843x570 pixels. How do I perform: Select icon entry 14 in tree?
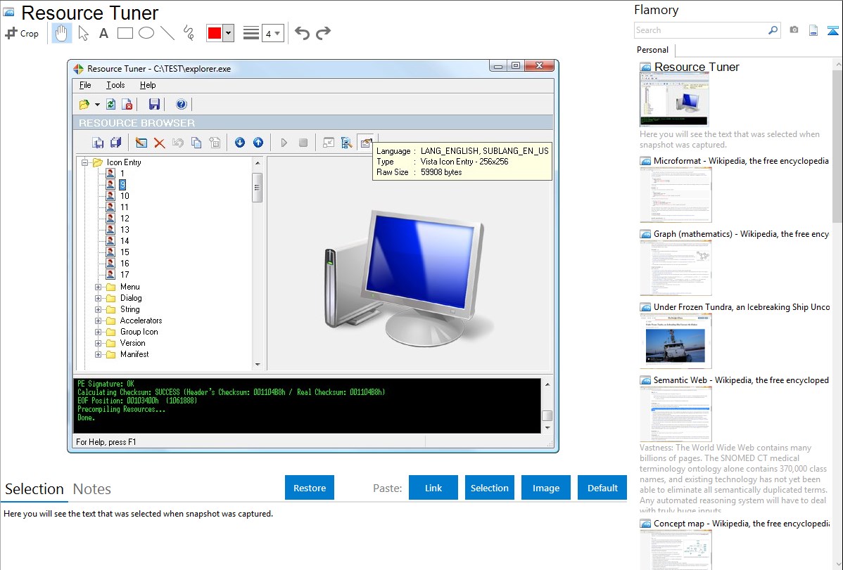124,241
